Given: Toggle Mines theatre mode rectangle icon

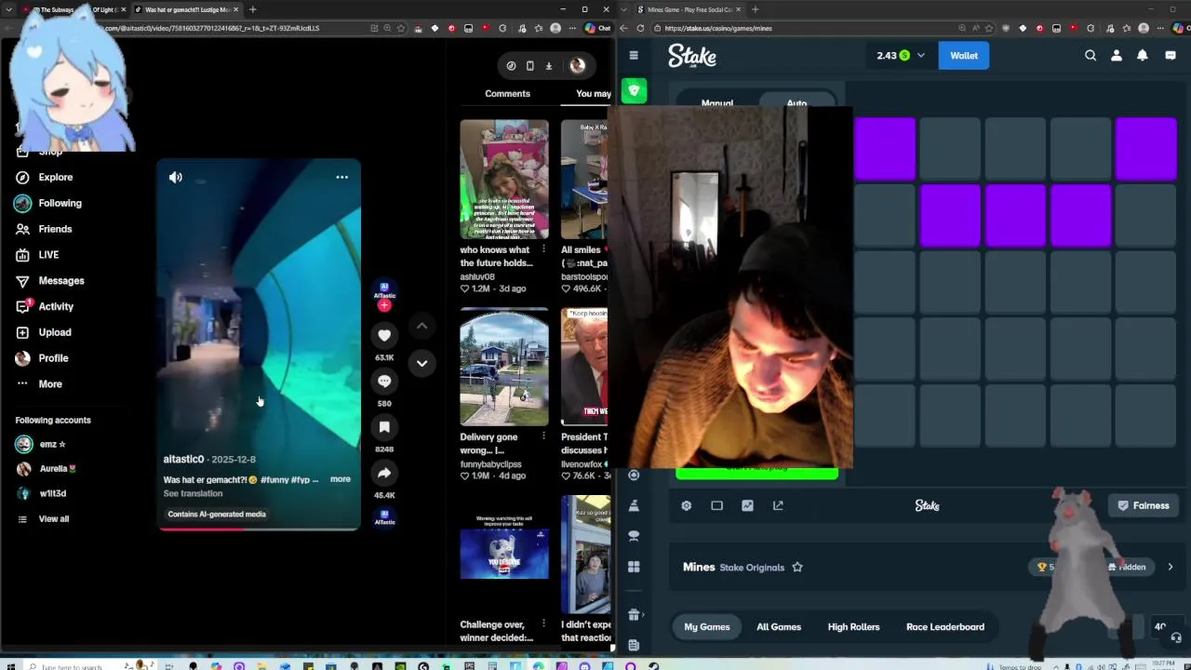Looking at the screenshot, I should click(716, 505).
